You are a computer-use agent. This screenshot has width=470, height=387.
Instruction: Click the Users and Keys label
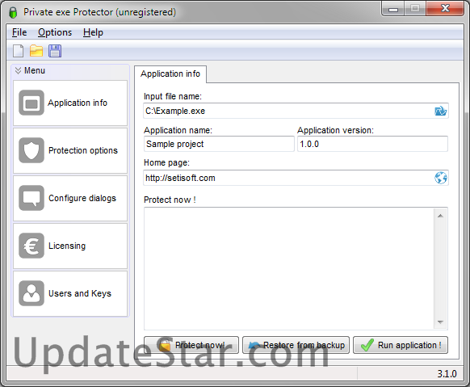(x=80, y=293)
